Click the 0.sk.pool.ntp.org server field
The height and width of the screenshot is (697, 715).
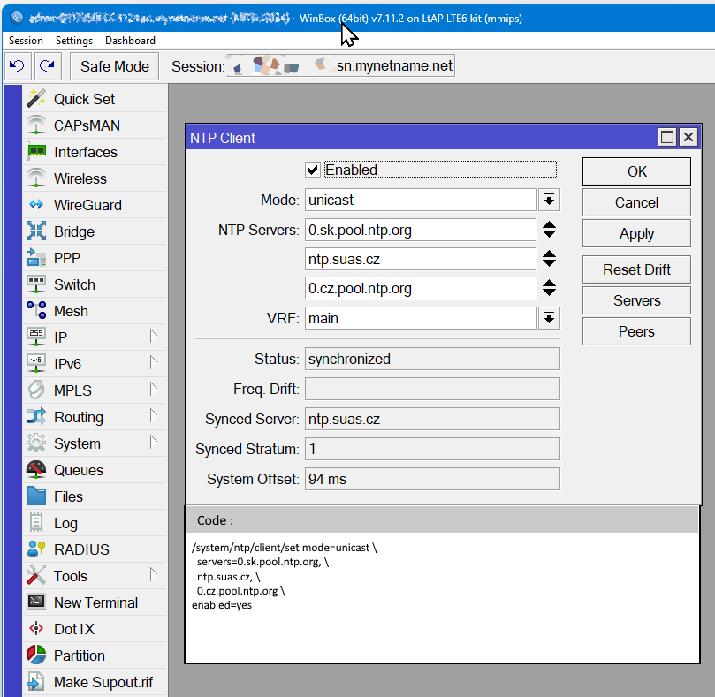[x=421, y=230]
